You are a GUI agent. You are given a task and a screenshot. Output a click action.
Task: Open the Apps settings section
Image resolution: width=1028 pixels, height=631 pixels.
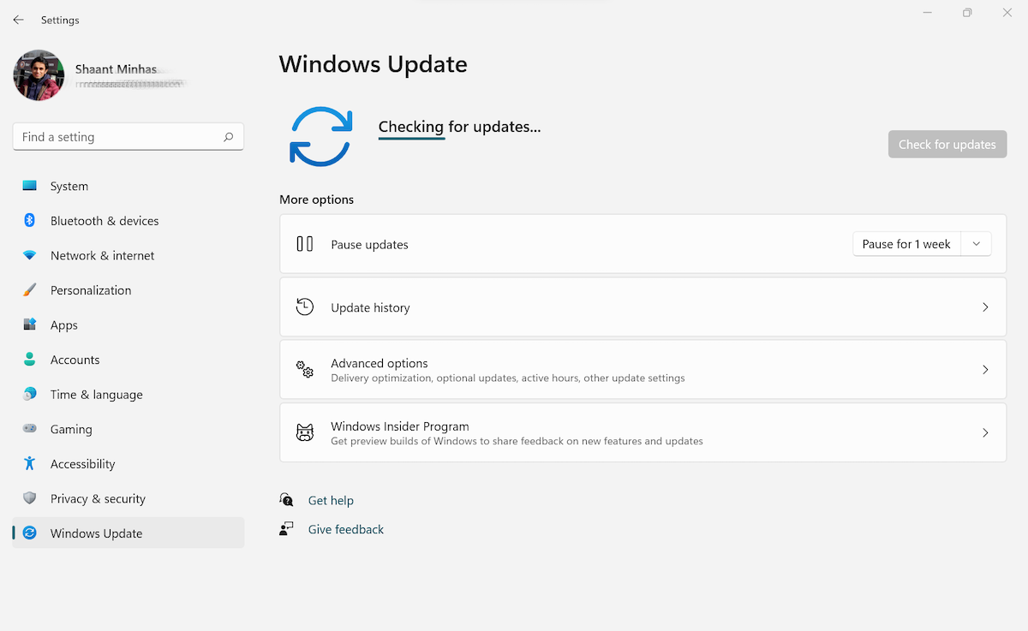(29, 324)
